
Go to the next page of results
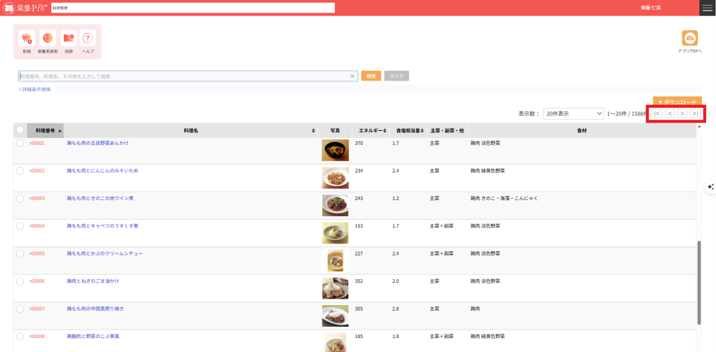point(682,113)
